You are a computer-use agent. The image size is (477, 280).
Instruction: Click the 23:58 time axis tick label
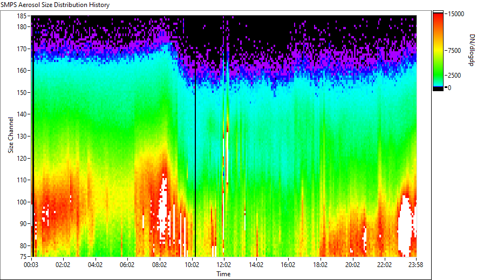coord(415,265)
